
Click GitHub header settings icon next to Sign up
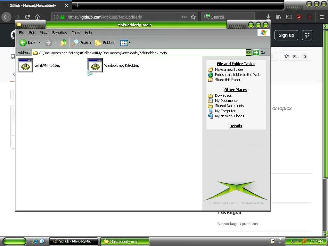click(307, 35)
